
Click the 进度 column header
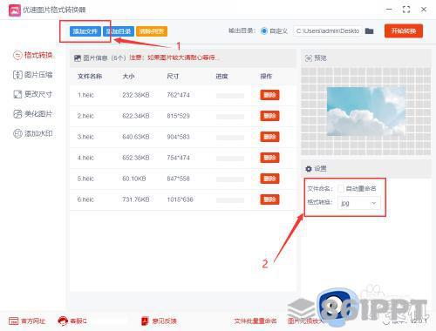click(221, 77)
